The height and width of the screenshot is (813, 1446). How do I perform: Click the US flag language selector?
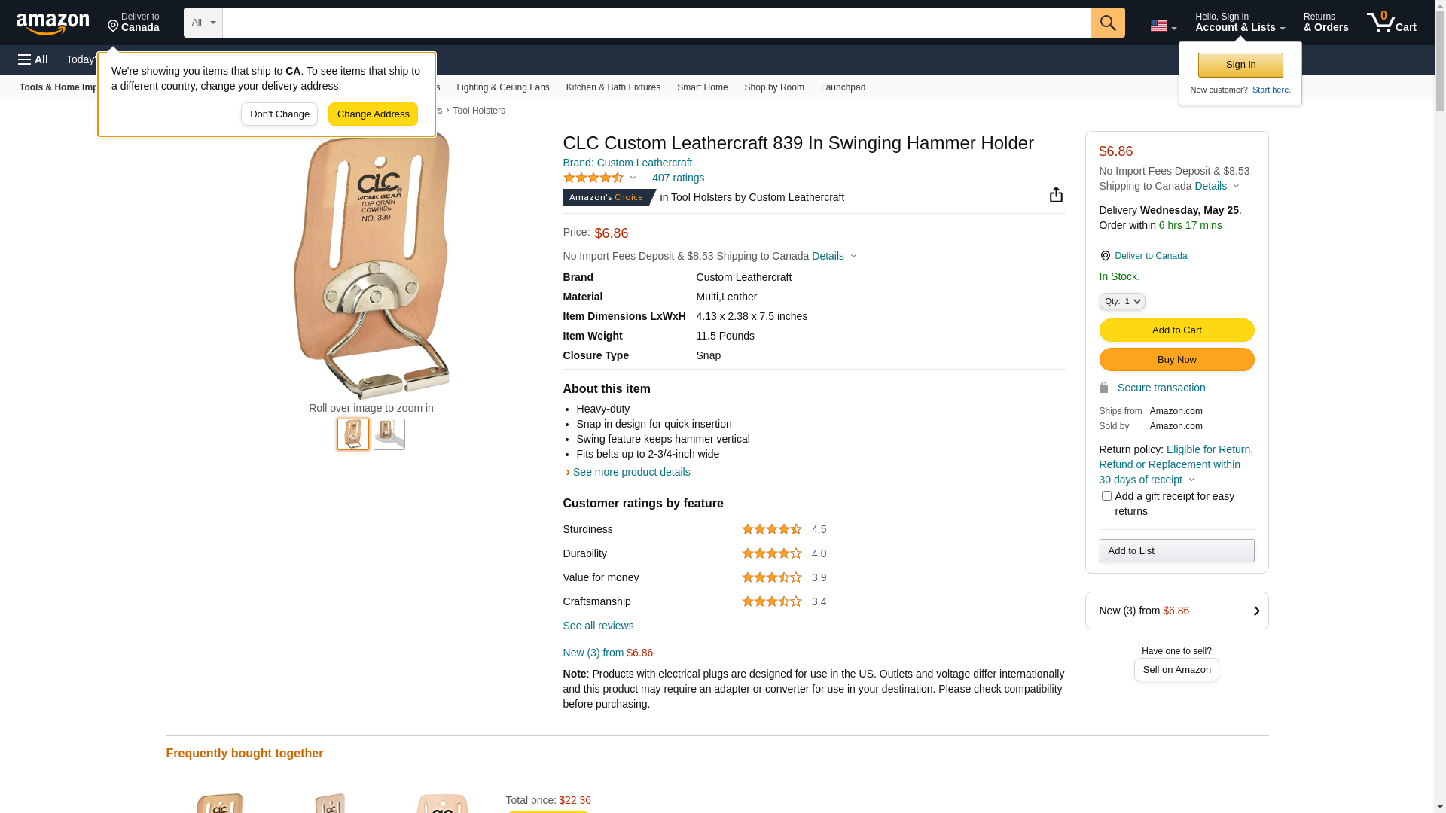click(1163, 26)
